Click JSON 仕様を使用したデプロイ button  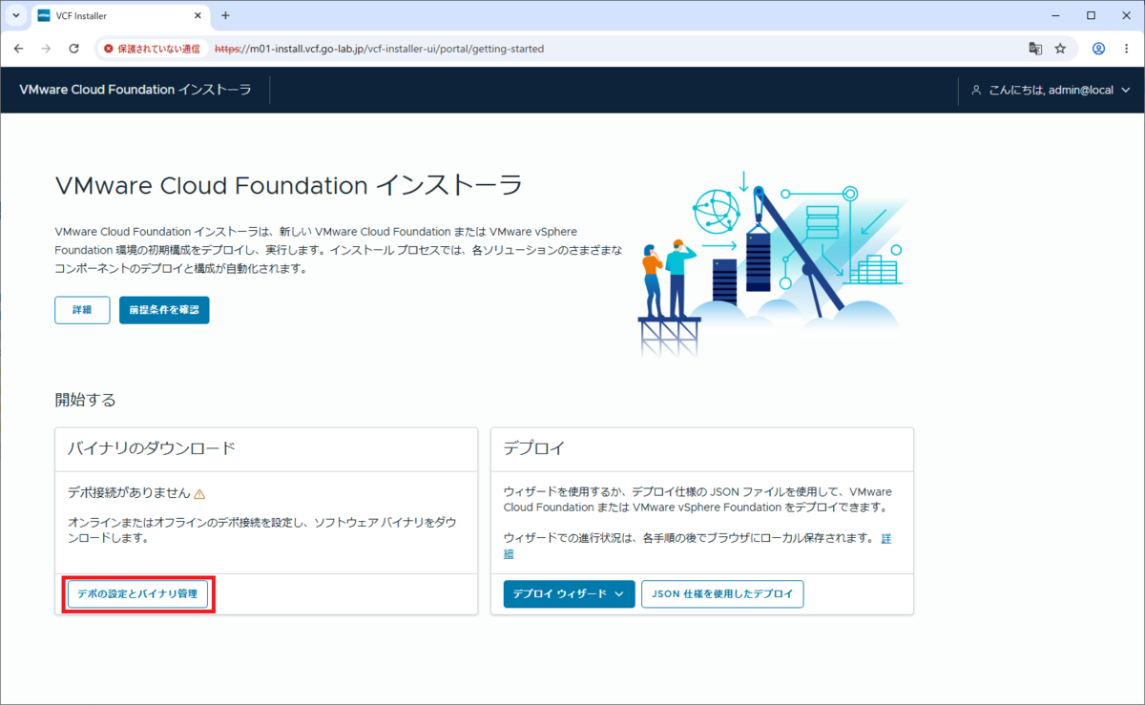(x=722, y=593)
